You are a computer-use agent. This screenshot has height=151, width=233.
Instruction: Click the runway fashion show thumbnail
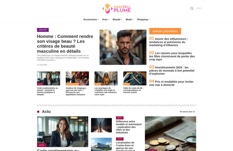point(101,125)
